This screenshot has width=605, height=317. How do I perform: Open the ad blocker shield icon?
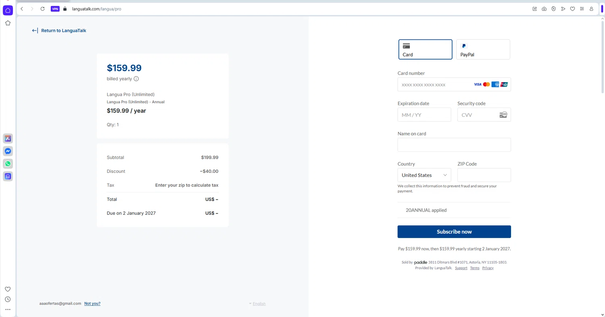[x=553, y=9]
